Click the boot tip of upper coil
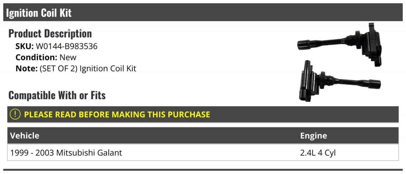 pos(307,44)
